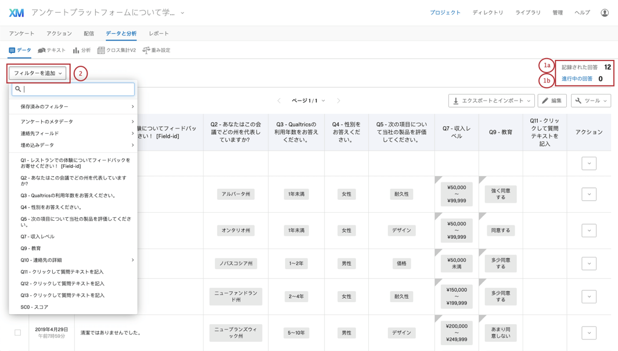The image size is (618, 351).
Task: Click the search magnifier icon in filter menu
Action: 18,89
